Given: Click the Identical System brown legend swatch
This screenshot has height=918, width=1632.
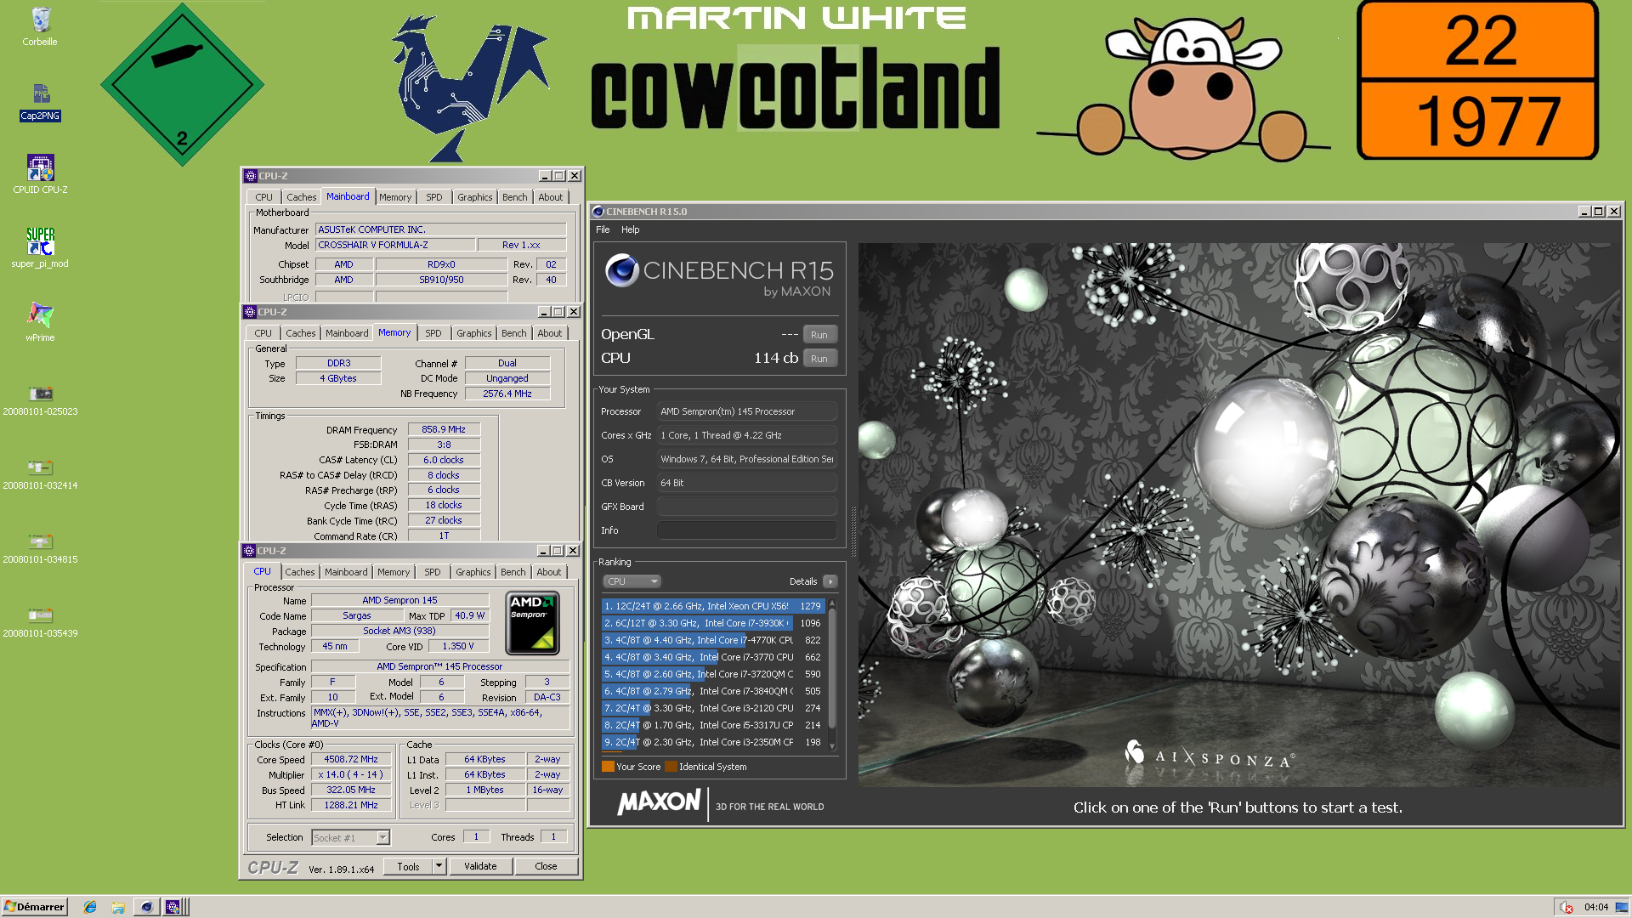Looking at the screenshot, I should (671, 767).
